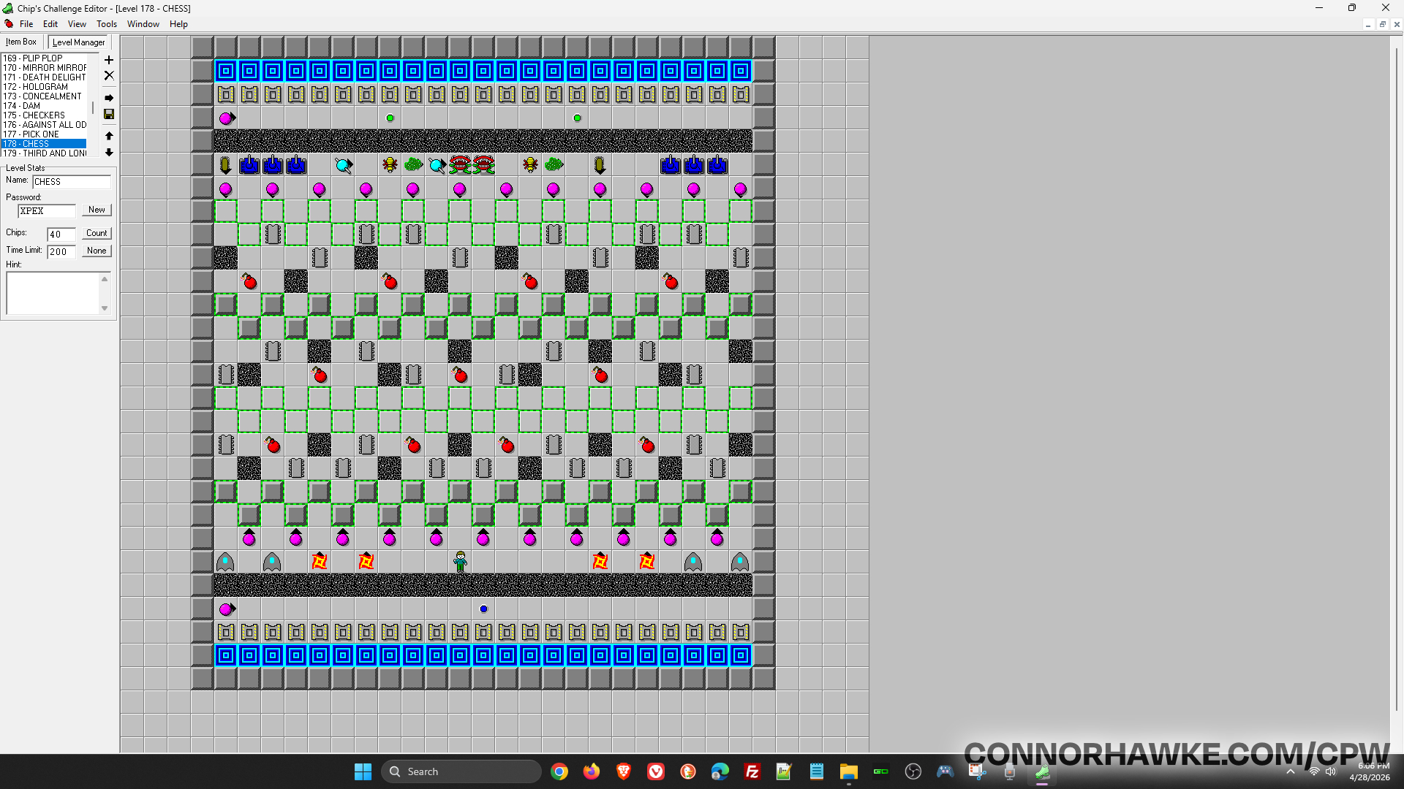Select level 172 - HOLOGRAM
1404x789 pixels.
(x=44, y=87)
